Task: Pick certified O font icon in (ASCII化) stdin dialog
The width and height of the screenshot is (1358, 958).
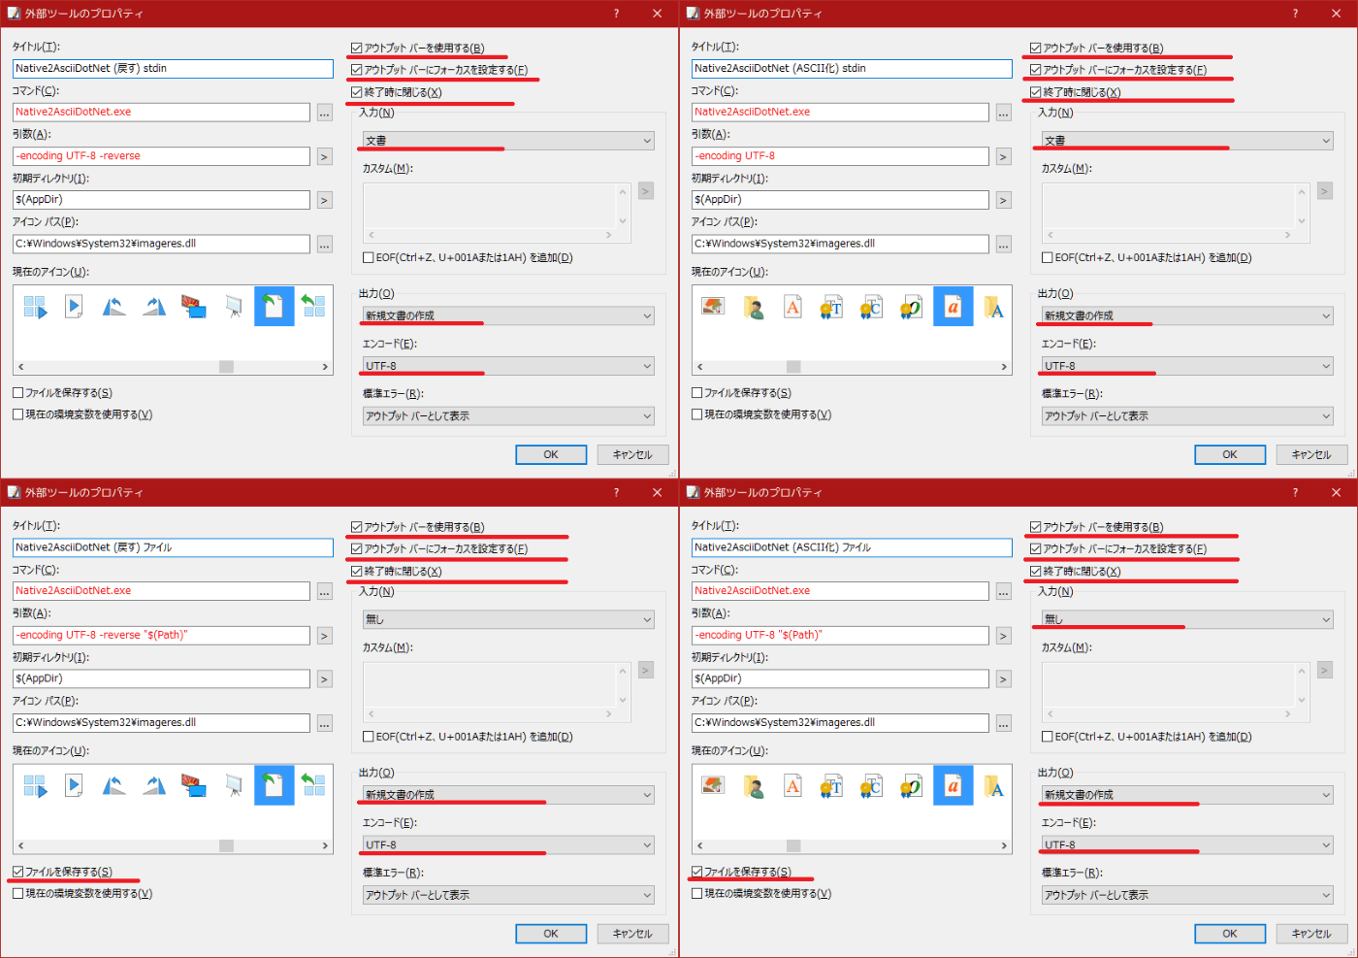Action: click(911, 308)
